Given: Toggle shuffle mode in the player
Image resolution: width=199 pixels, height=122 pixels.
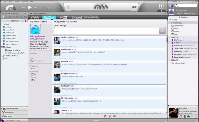Looking at the screenshot, I should click(x=43, y=7).
